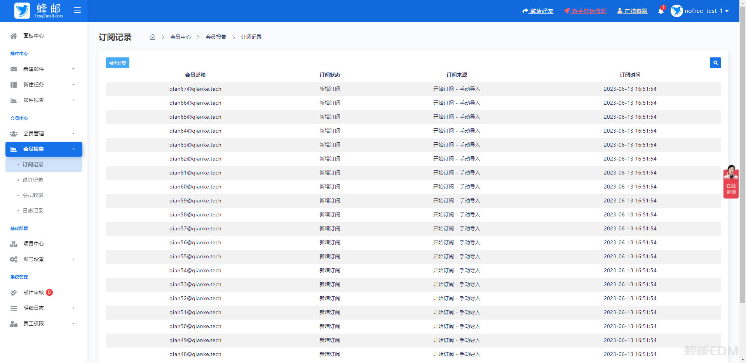The image size is (746, 363).
Task: Toggle the hamburger sidebar menu
Action: click(77, 10)
